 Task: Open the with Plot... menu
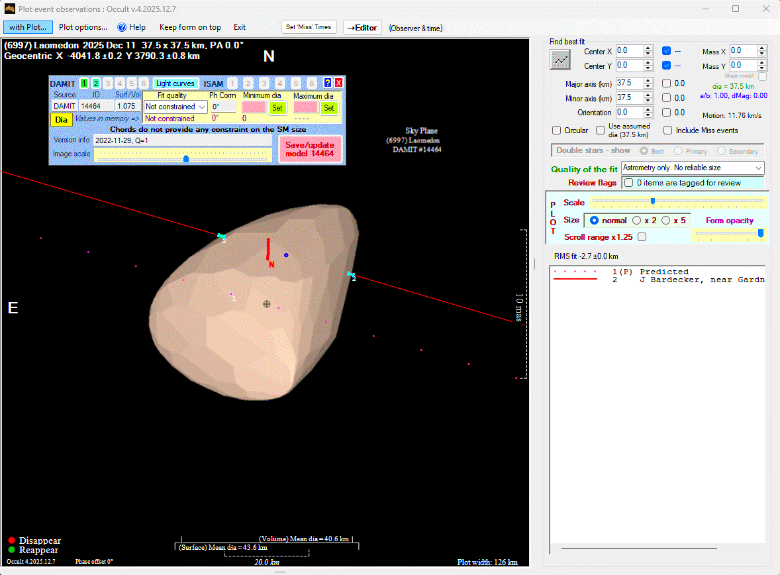[28, 27]
